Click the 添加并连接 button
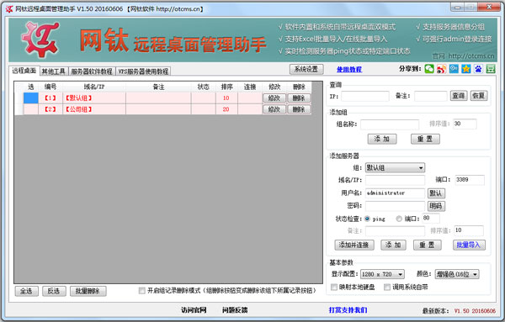This screenshot has width=505, height=322. (x=354, y=245)
